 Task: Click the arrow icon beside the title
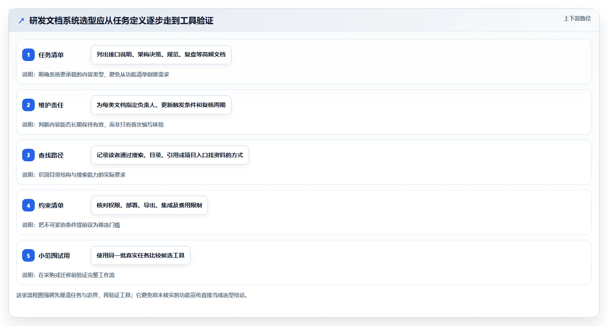tap(21, 21)
